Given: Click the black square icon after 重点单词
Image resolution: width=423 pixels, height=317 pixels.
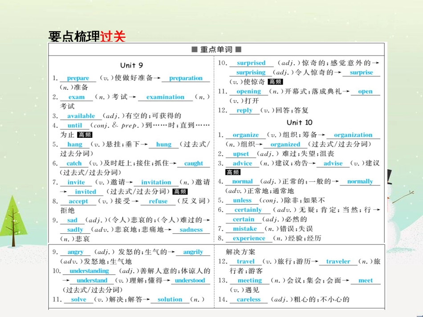Looking at the screenshot, I should (239, 49).
